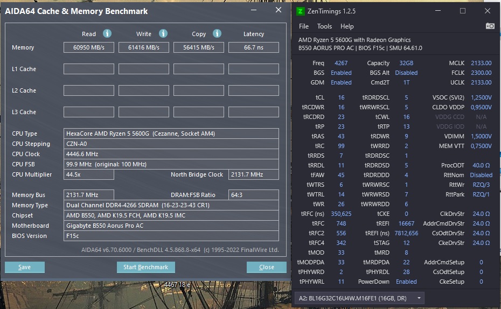This screenshot has width=501, height=309.
Task: Click the empty L3 Cache Latency field
Action: coord(254,112)
